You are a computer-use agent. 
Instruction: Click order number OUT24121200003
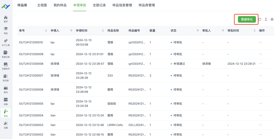[x=31, y=125]
